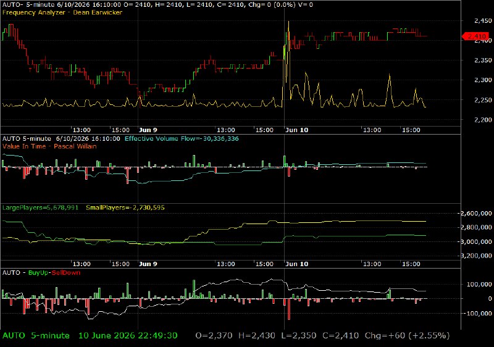Viewport: 494px width, 347px height.
Task: Click 'AUTO 5-minute' in the bottom status bar
Action: (36, 336)
